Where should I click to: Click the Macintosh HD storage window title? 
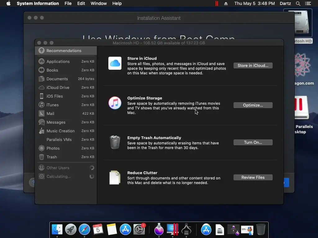coord(159,43)
